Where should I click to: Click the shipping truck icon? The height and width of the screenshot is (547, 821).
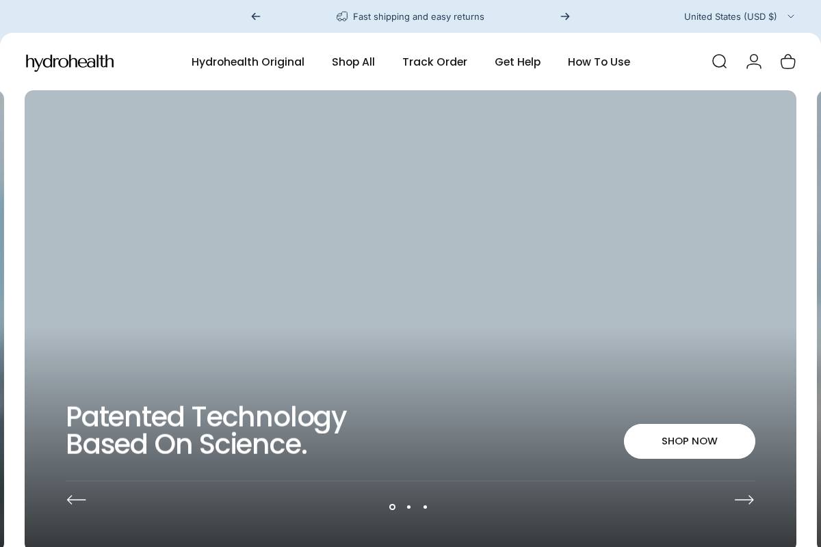coord(342,16)
